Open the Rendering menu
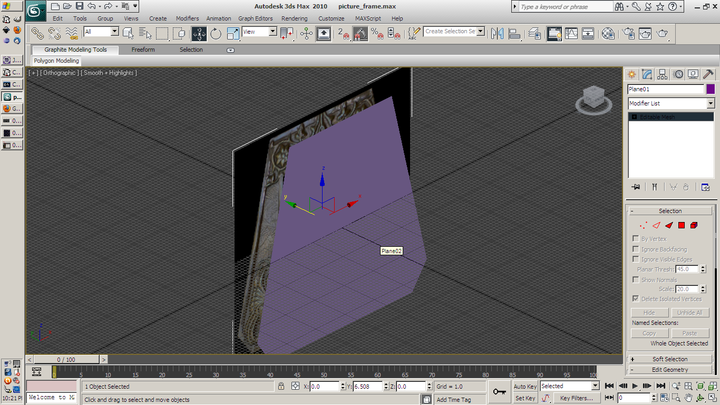720x405 pixels. click(x=294, y=18)
